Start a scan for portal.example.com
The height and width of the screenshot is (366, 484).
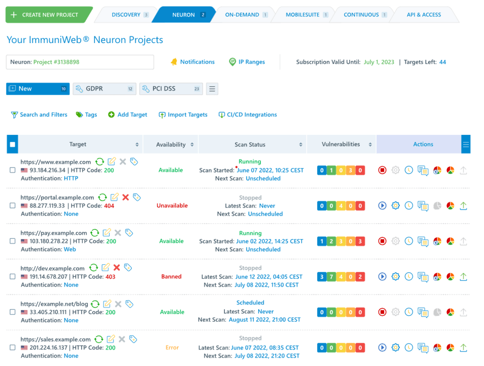coord(382,206)
